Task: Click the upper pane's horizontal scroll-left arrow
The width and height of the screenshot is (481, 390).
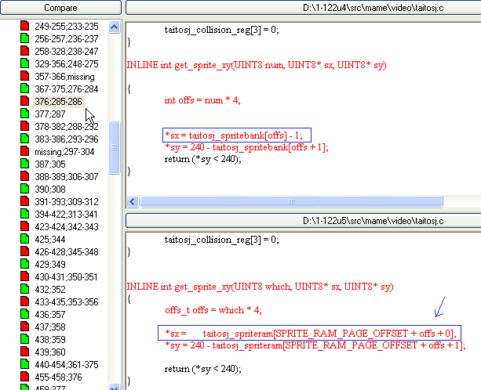Action: [133, 201]
